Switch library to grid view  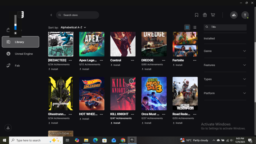(x=187, y=27)
